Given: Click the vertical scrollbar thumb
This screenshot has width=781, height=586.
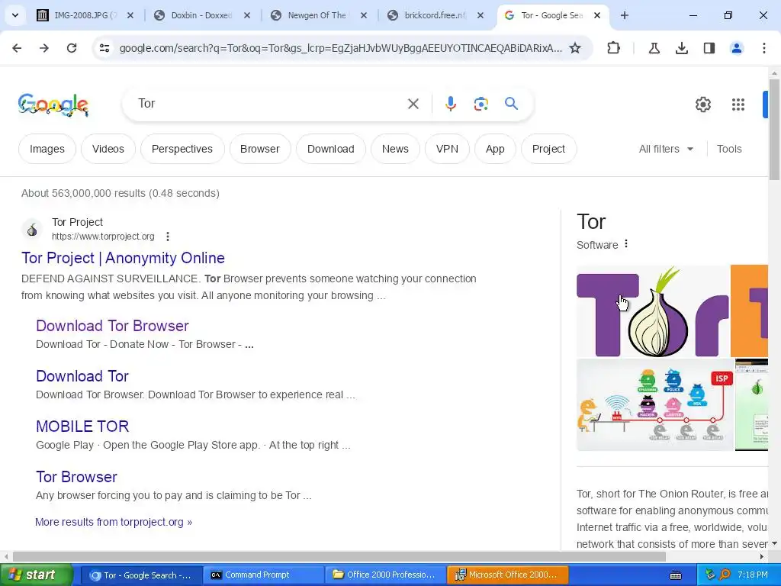Looking at the screenshot, I should click(x=774, y=130).
